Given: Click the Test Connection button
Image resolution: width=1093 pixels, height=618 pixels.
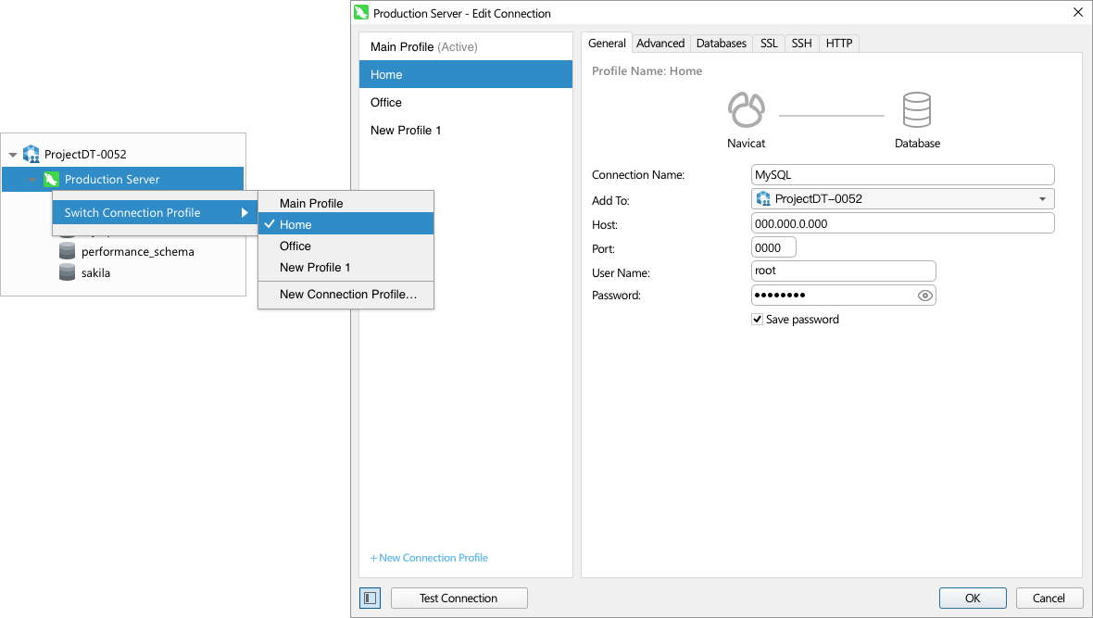Looking at the screenshot, I should point(459,598).
